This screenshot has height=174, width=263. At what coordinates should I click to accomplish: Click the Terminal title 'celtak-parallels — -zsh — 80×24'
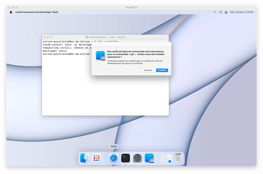pos(107,37)
